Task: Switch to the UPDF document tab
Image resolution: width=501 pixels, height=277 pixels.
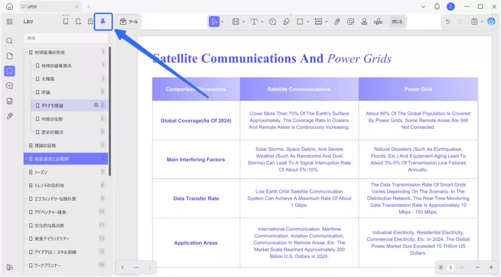Action: [50, 6]
